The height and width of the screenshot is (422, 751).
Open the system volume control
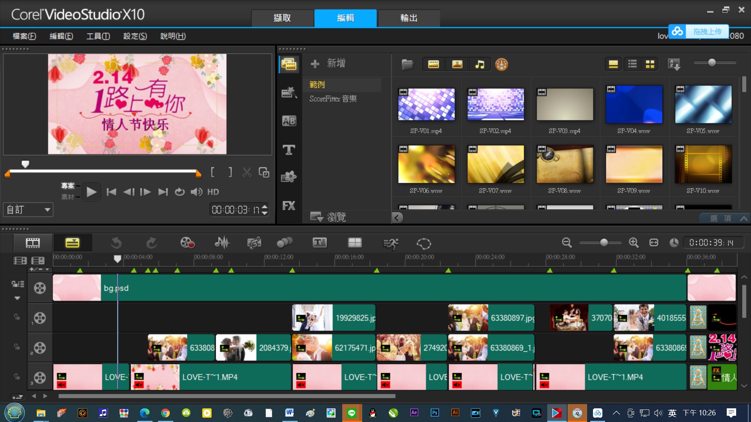click(196, 192)
